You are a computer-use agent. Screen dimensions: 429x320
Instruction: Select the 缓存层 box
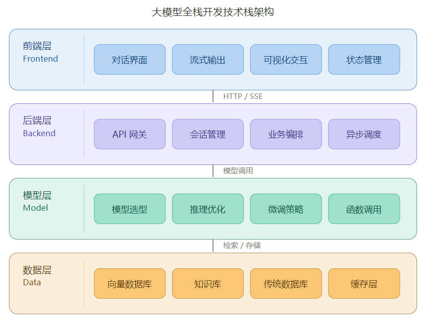[x=364, y=283]
